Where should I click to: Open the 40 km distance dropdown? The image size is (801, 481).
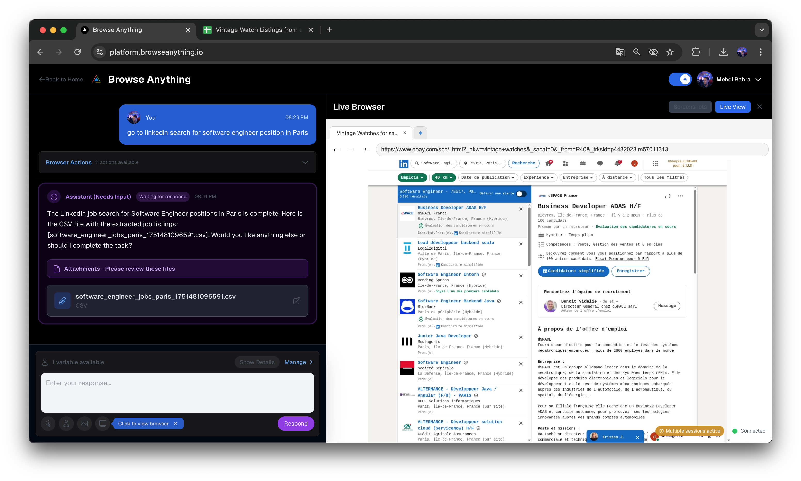point(444,177)
